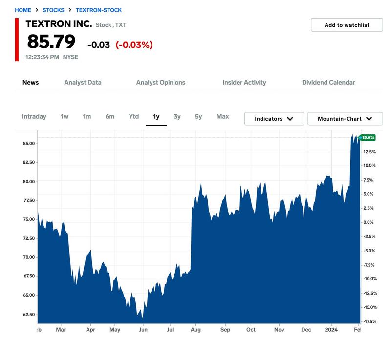Click the 72.50 price axis label
Image resolution: width=391 pixels, height=343 pixels.
(29, 238)
